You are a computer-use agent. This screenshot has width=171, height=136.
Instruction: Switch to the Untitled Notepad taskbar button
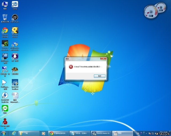80,133
